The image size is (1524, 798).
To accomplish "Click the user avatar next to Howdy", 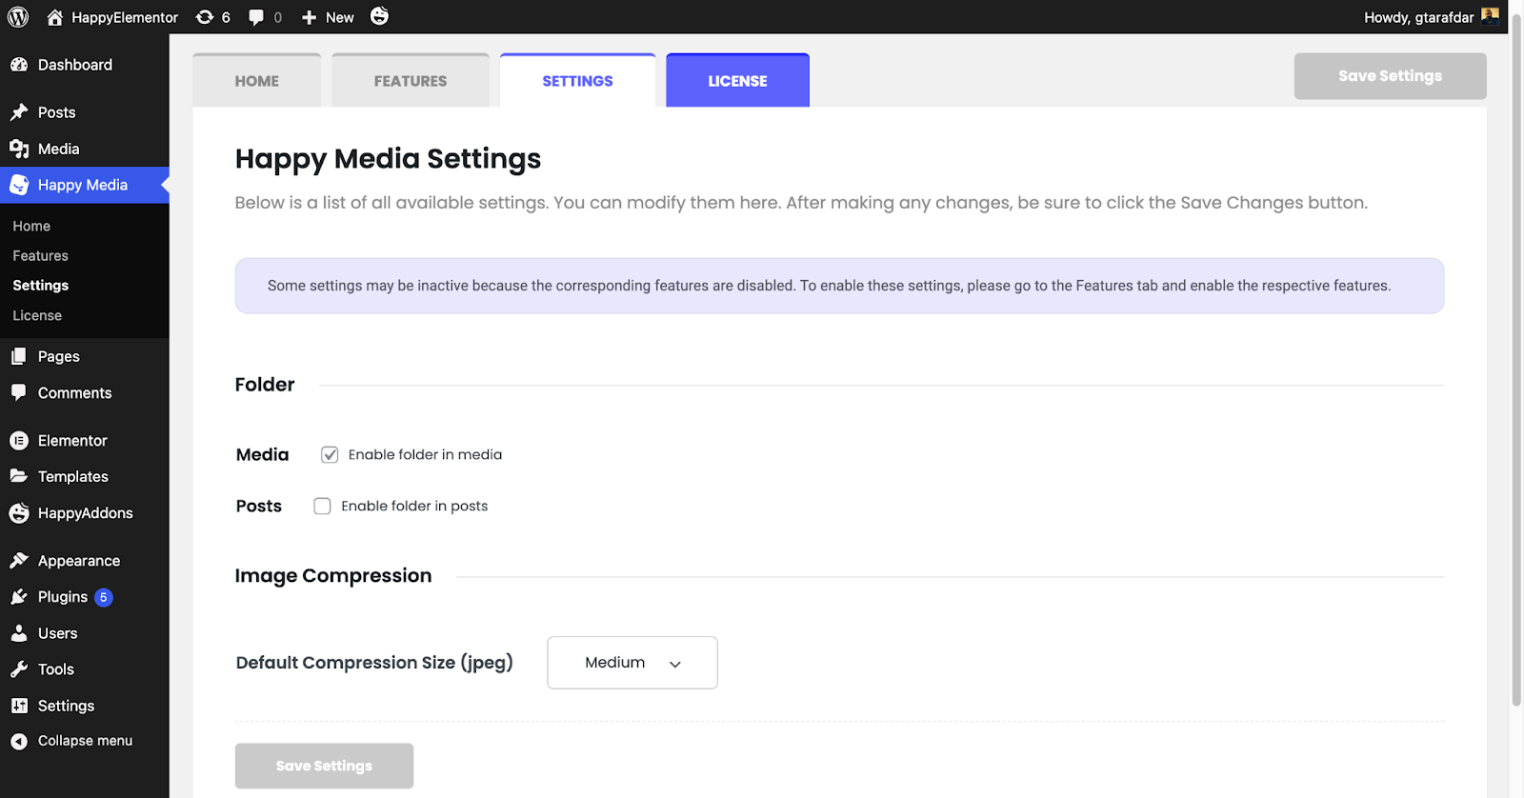I will (1490, 16).
